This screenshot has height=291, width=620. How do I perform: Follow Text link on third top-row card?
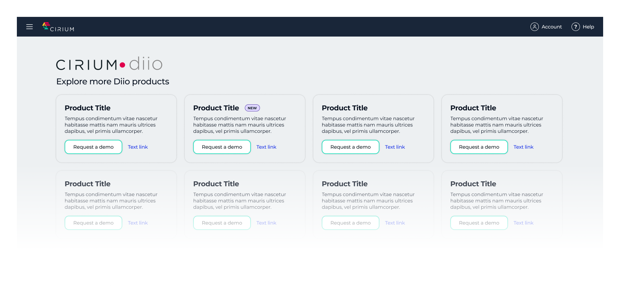click(395, 147)
